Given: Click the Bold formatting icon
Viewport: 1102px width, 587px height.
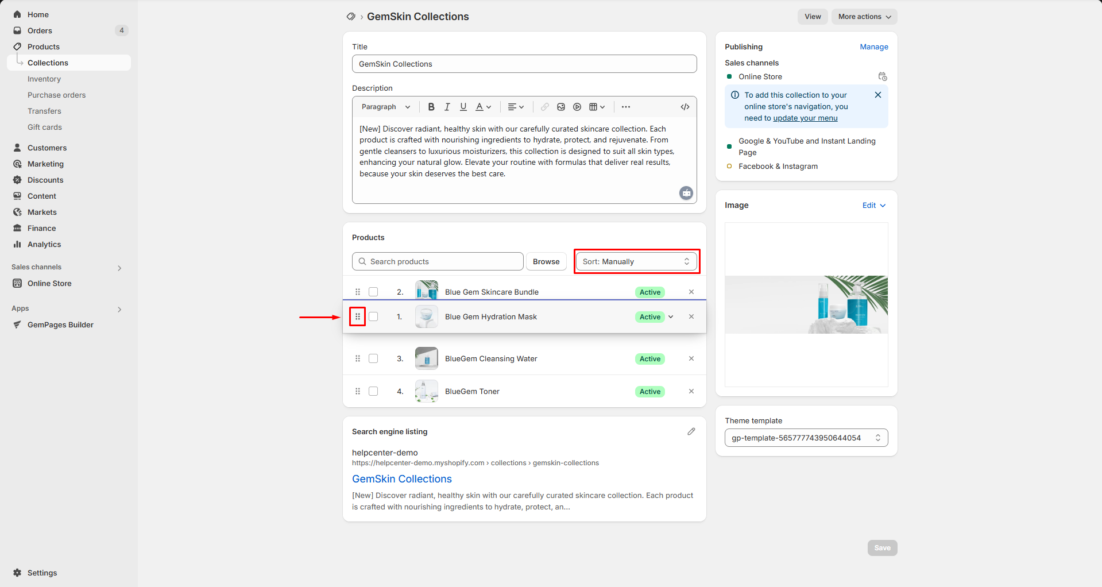Looking at the screenshot, I should point(431,107).
